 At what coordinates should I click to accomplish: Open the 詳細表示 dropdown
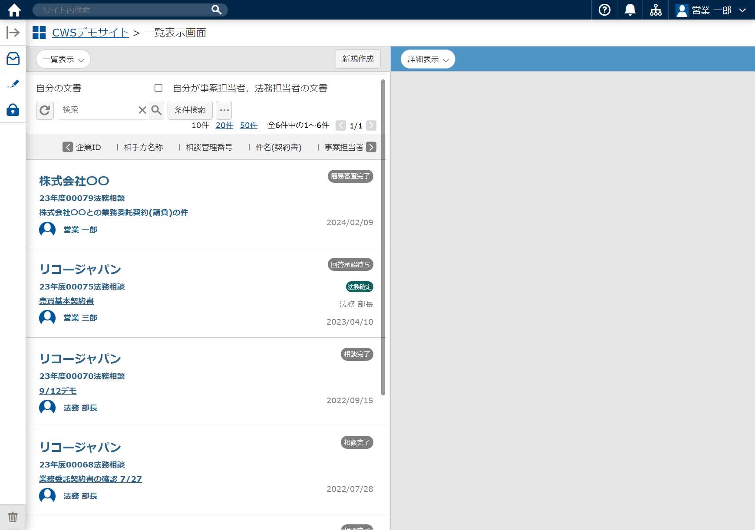coord(428,59)
